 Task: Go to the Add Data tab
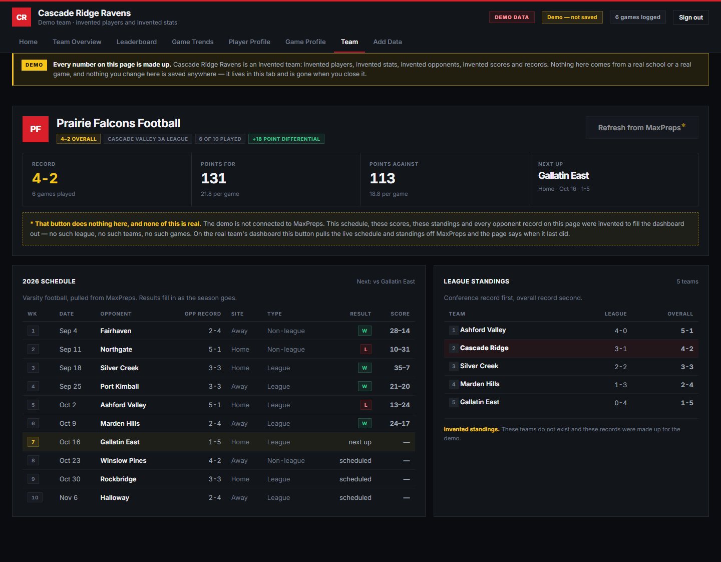(x=388, y=42)
